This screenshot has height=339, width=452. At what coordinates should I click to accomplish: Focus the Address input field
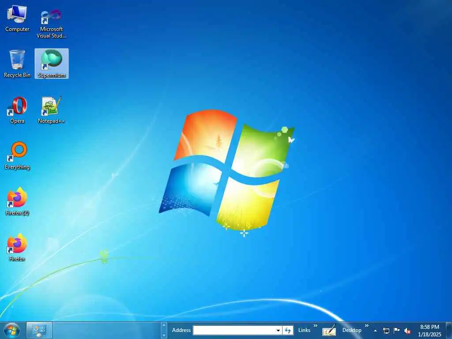click(234, 330)
